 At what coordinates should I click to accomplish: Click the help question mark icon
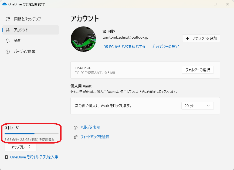(76, 128)
